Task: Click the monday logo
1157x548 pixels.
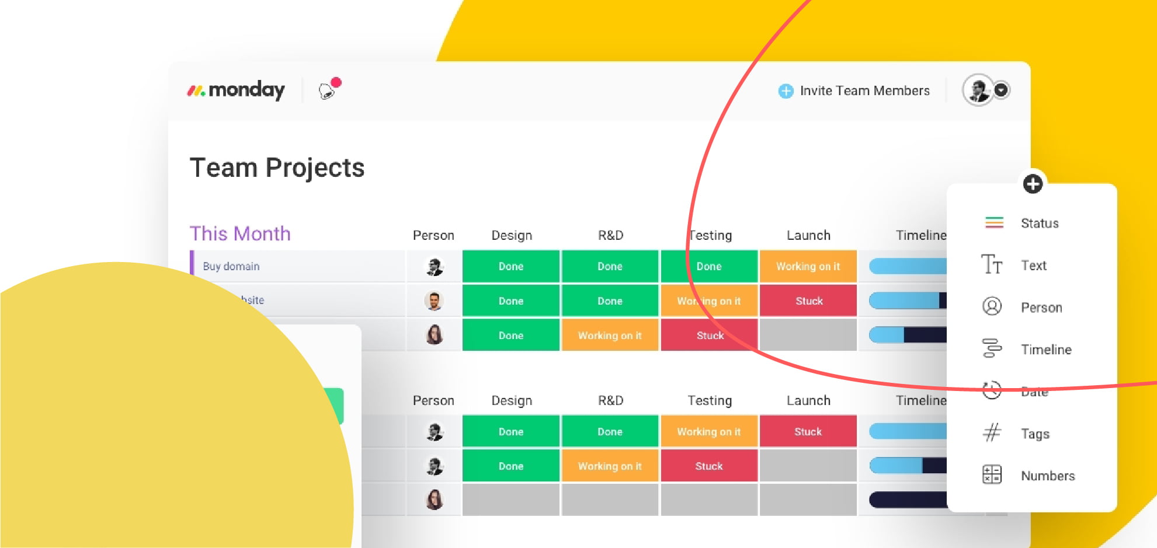Action: pyautogui.click(x=236, y=90)
